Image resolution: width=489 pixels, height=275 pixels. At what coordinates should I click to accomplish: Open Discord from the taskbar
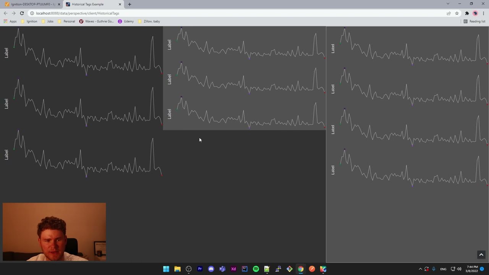(x=211, y=269)
